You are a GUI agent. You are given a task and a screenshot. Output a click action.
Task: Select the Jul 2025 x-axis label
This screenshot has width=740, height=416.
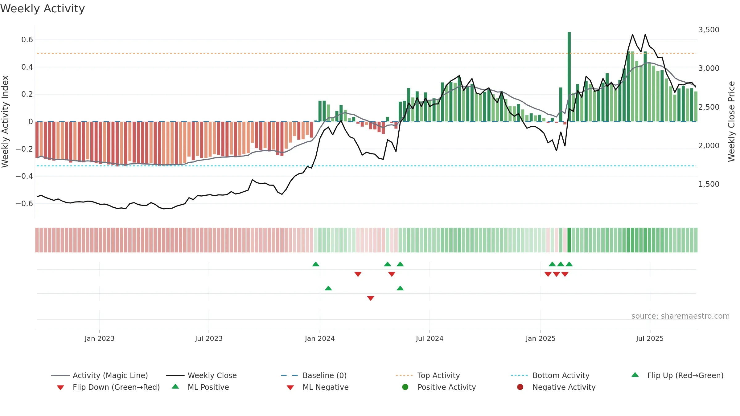(650, 338)
